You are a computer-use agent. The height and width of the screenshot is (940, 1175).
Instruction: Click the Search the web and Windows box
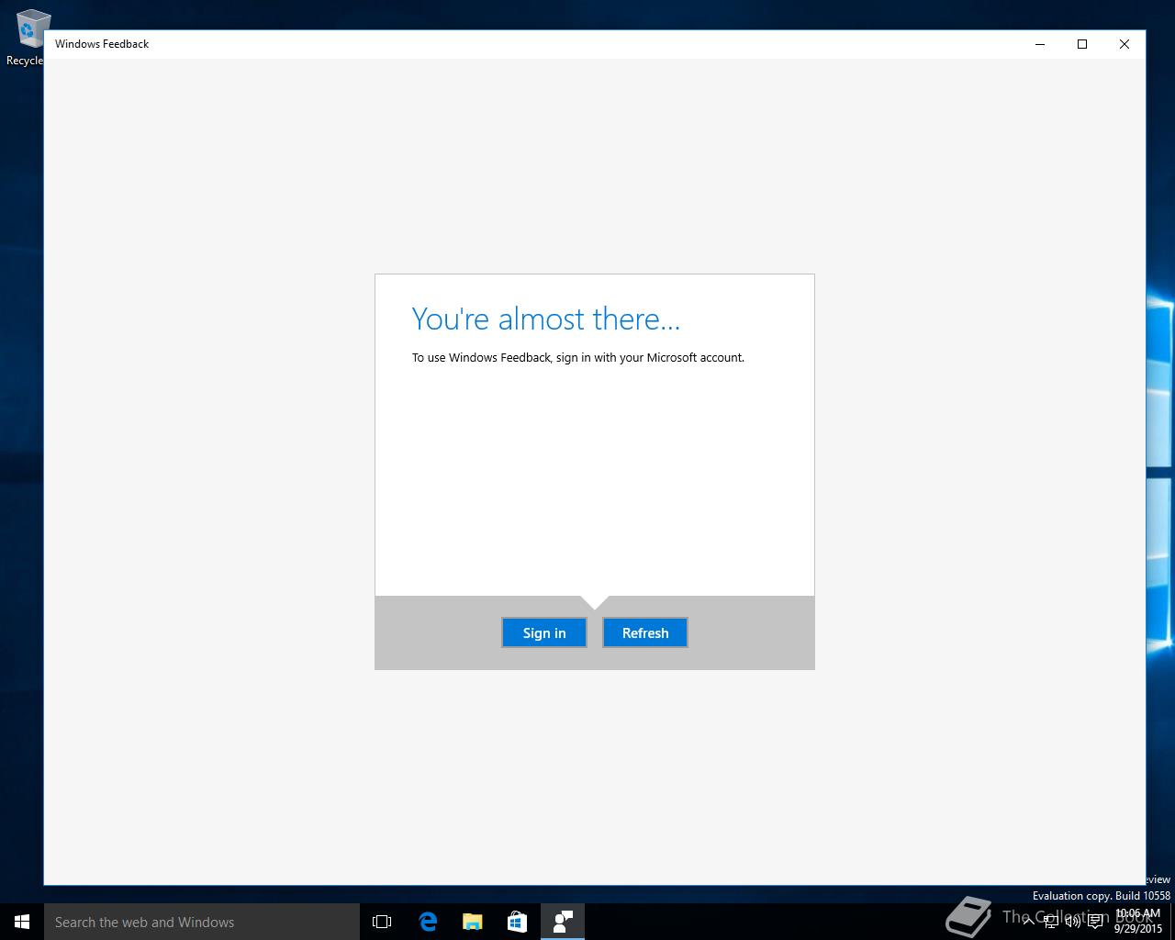coord(202,922)
